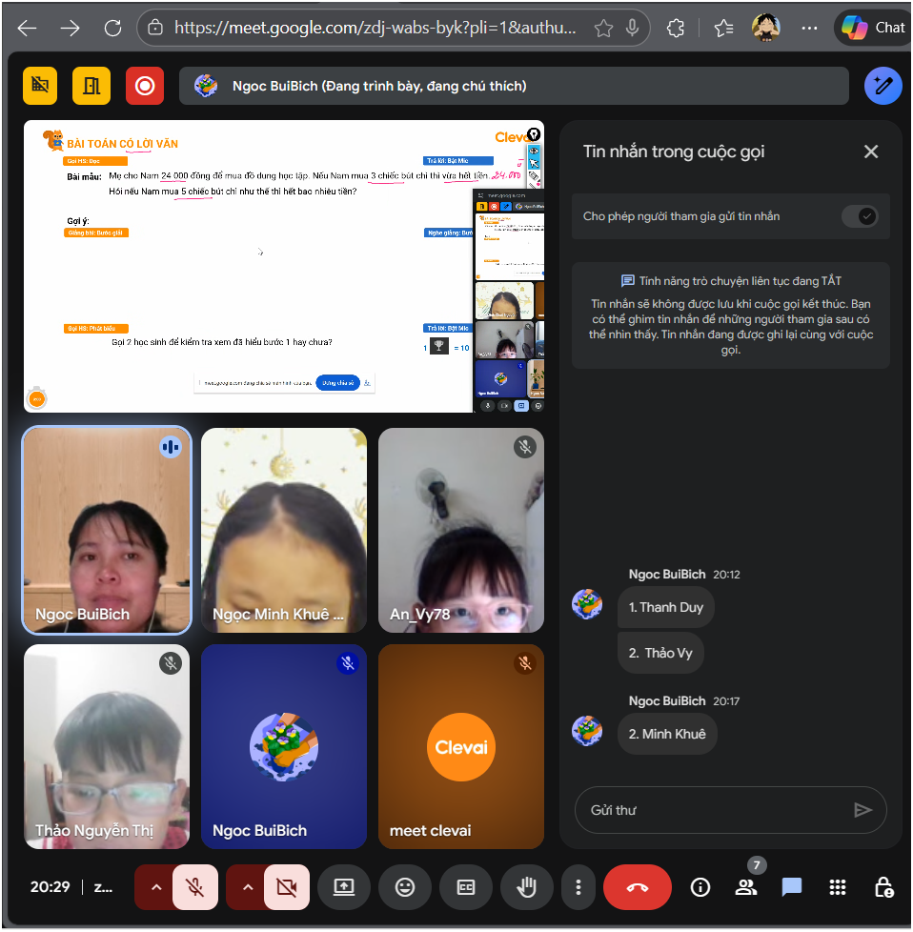Toggle chat with everyone panel
Viewport: 913px width, 932px height.
[792, 887]
